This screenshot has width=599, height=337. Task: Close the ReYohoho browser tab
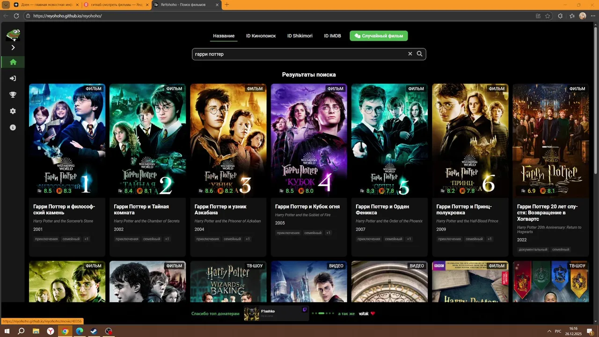tap(217, 5)
